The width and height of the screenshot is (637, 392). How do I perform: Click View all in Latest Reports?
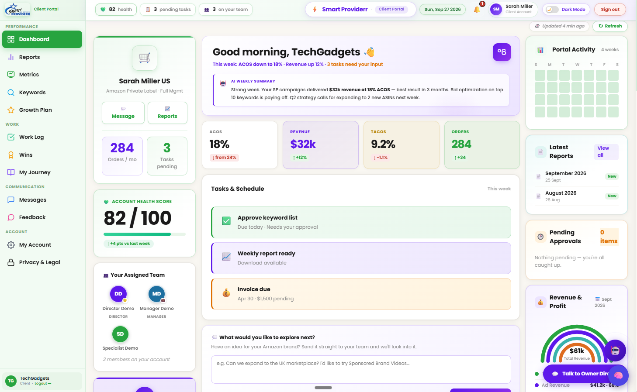pyautogui.click(x=606, y=152)
